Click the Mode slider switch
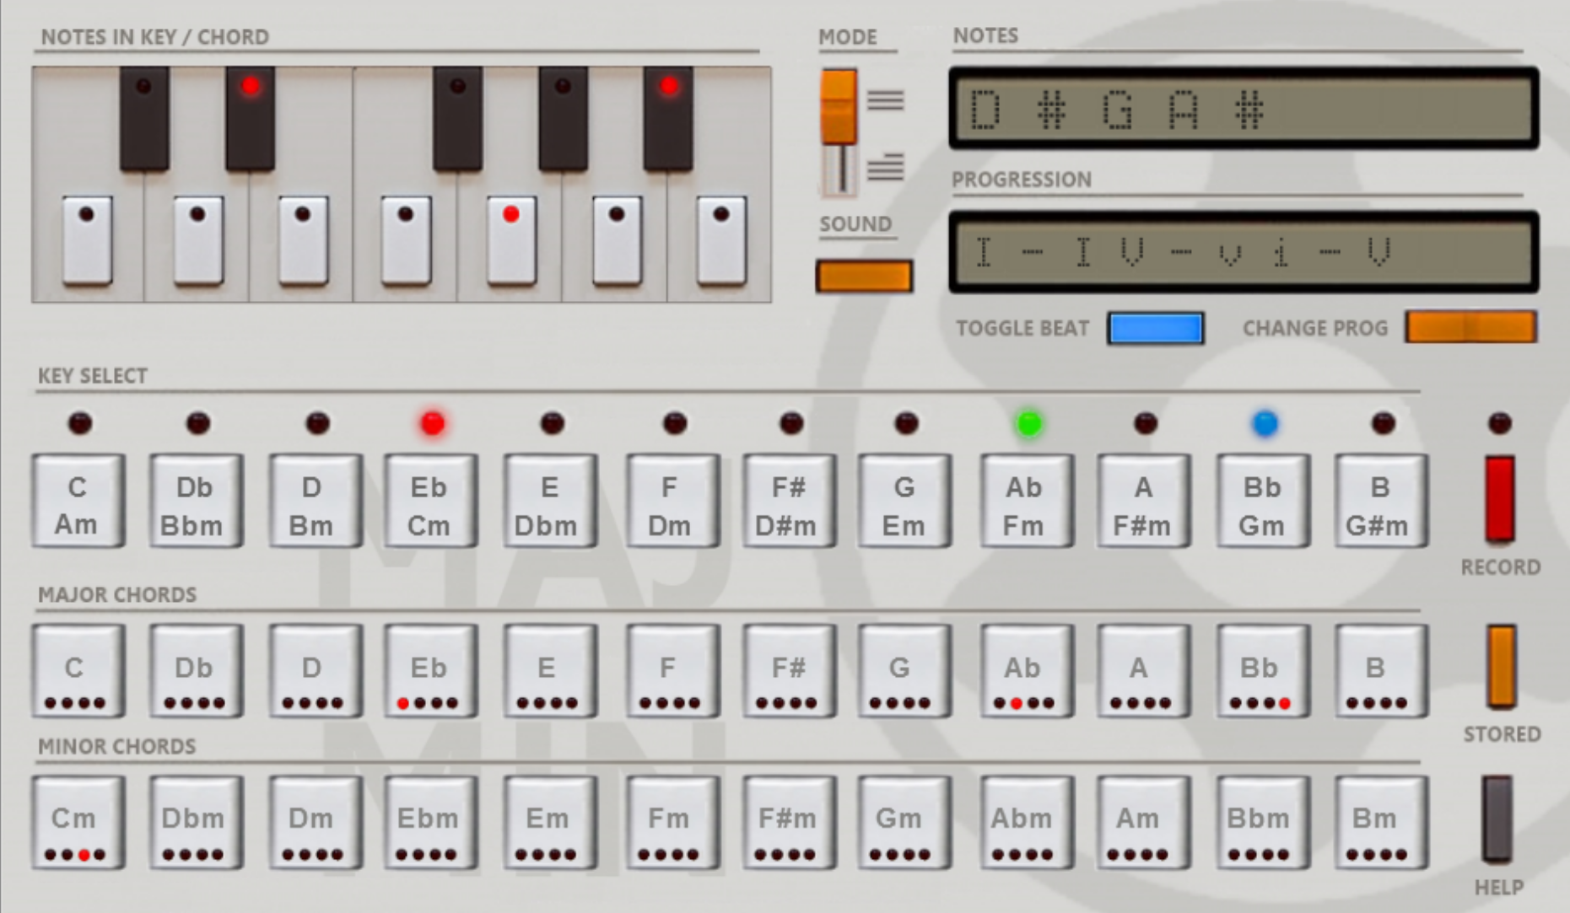 click(x=839, y=132)
